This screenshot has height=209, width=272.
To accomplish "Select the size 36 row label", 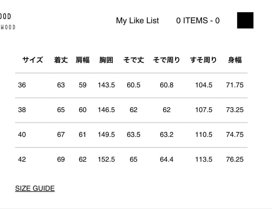I will click(22, 85).
